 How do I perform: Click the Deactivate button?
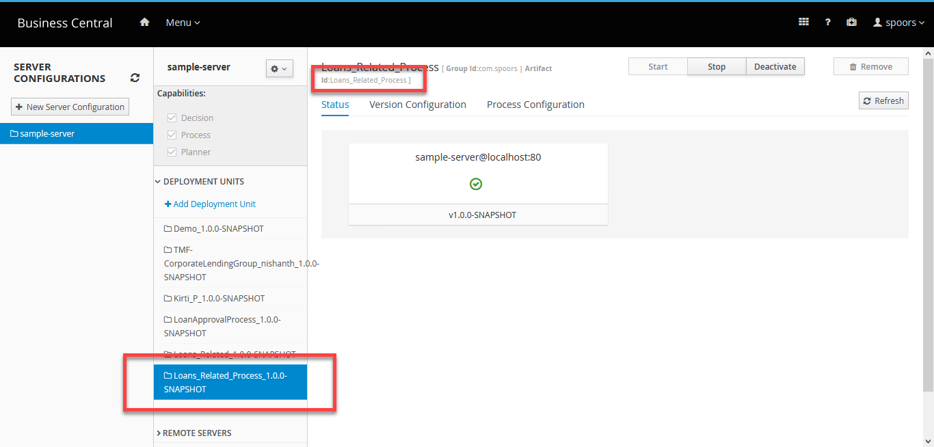pos(775,66)
